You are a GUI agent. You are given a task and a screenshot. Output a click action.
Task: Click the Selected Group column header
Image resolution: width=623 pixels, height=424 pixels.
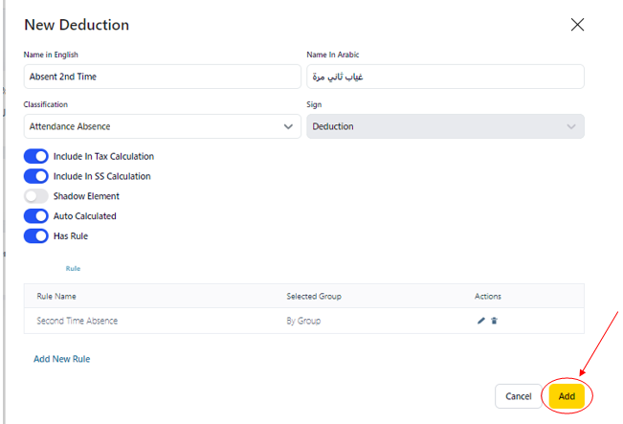(x=314, y=297)
